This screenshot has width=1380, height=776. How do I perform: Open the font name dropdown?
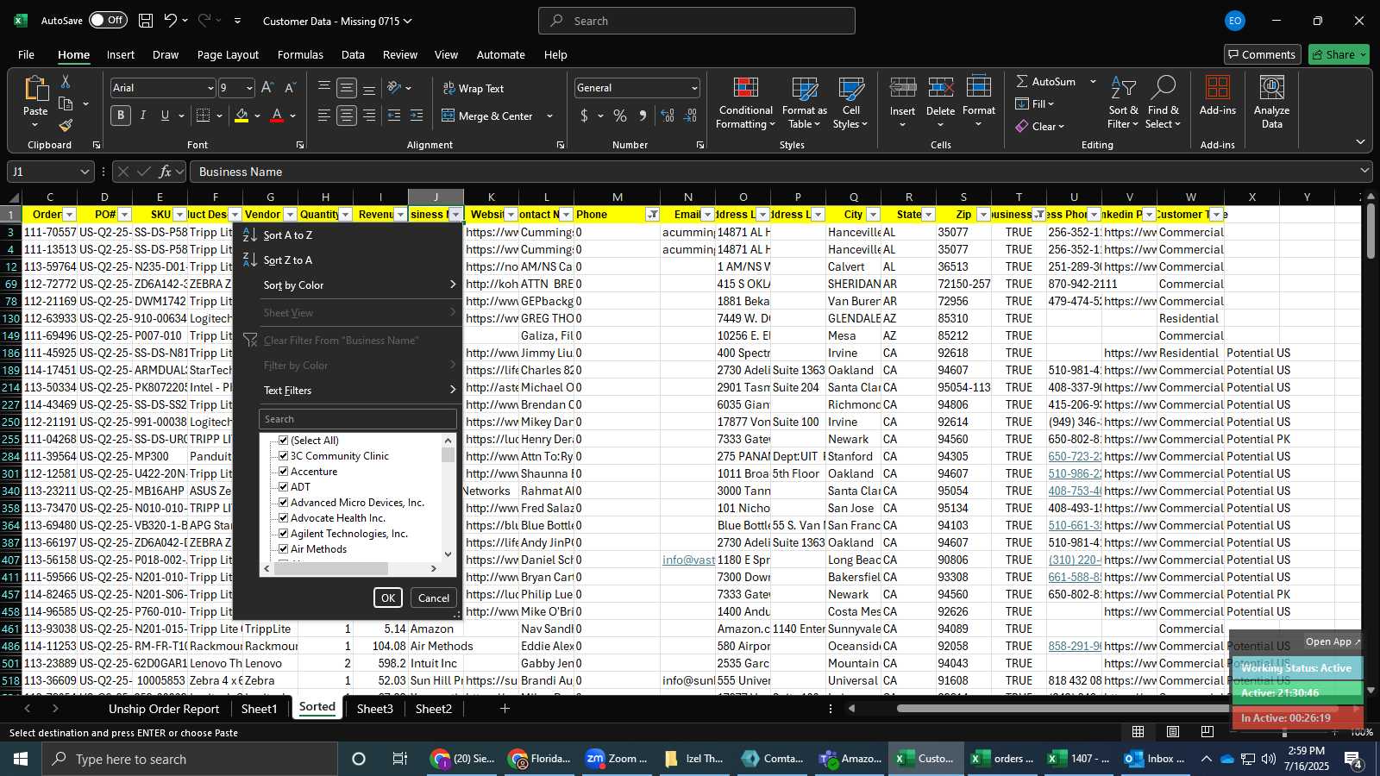click(x=210, y=88)
